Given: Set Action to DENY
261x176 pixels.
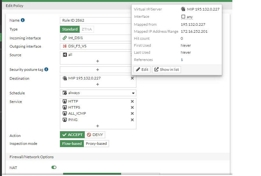Looking at the screenshot, I should tap(95, 135).
